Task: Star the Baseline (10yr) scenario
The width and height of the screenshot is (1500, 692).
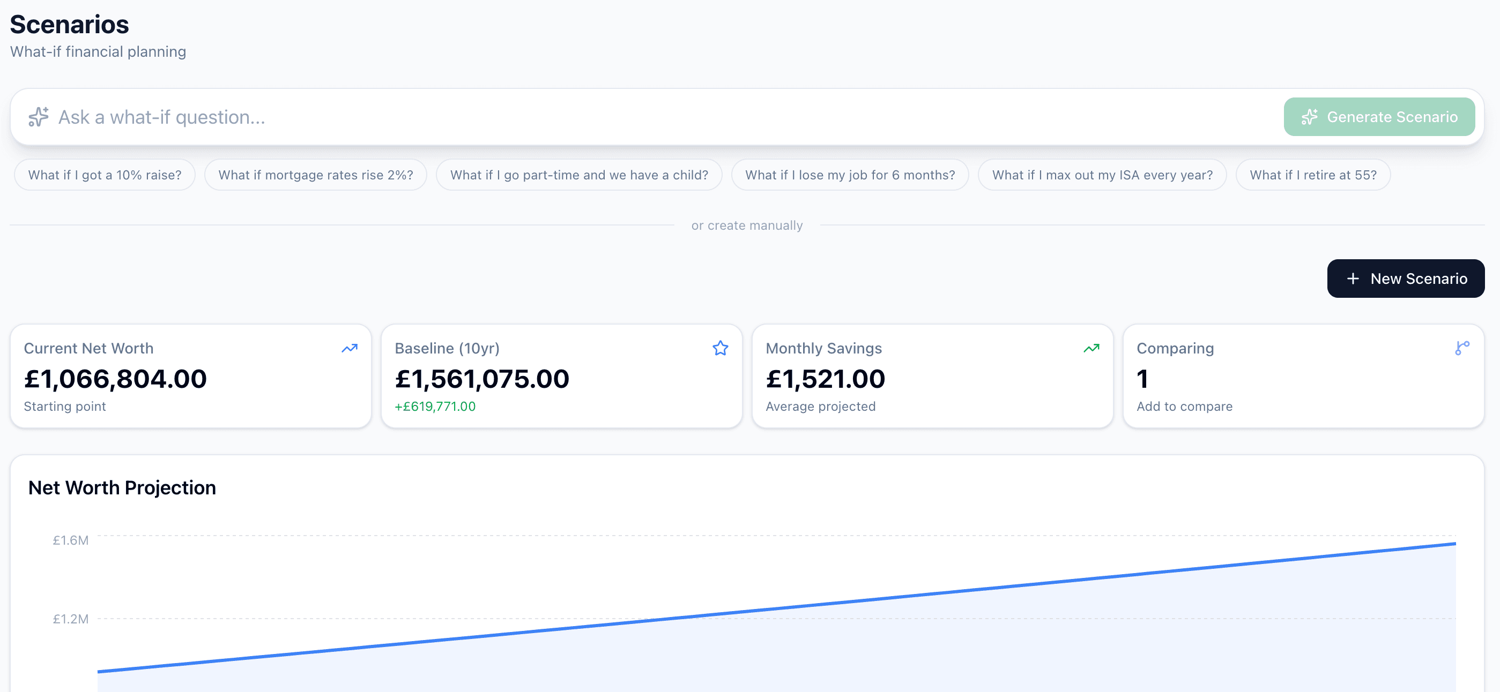Action: 721,348
